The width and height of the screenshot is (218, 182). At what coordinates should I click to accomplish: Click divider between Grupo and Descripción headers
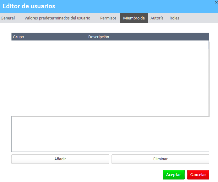pos(87,37)
